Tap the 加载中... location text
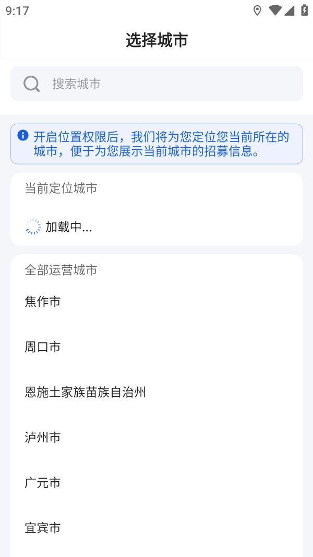The image size is (313, 557). click(x=68, y=227)
